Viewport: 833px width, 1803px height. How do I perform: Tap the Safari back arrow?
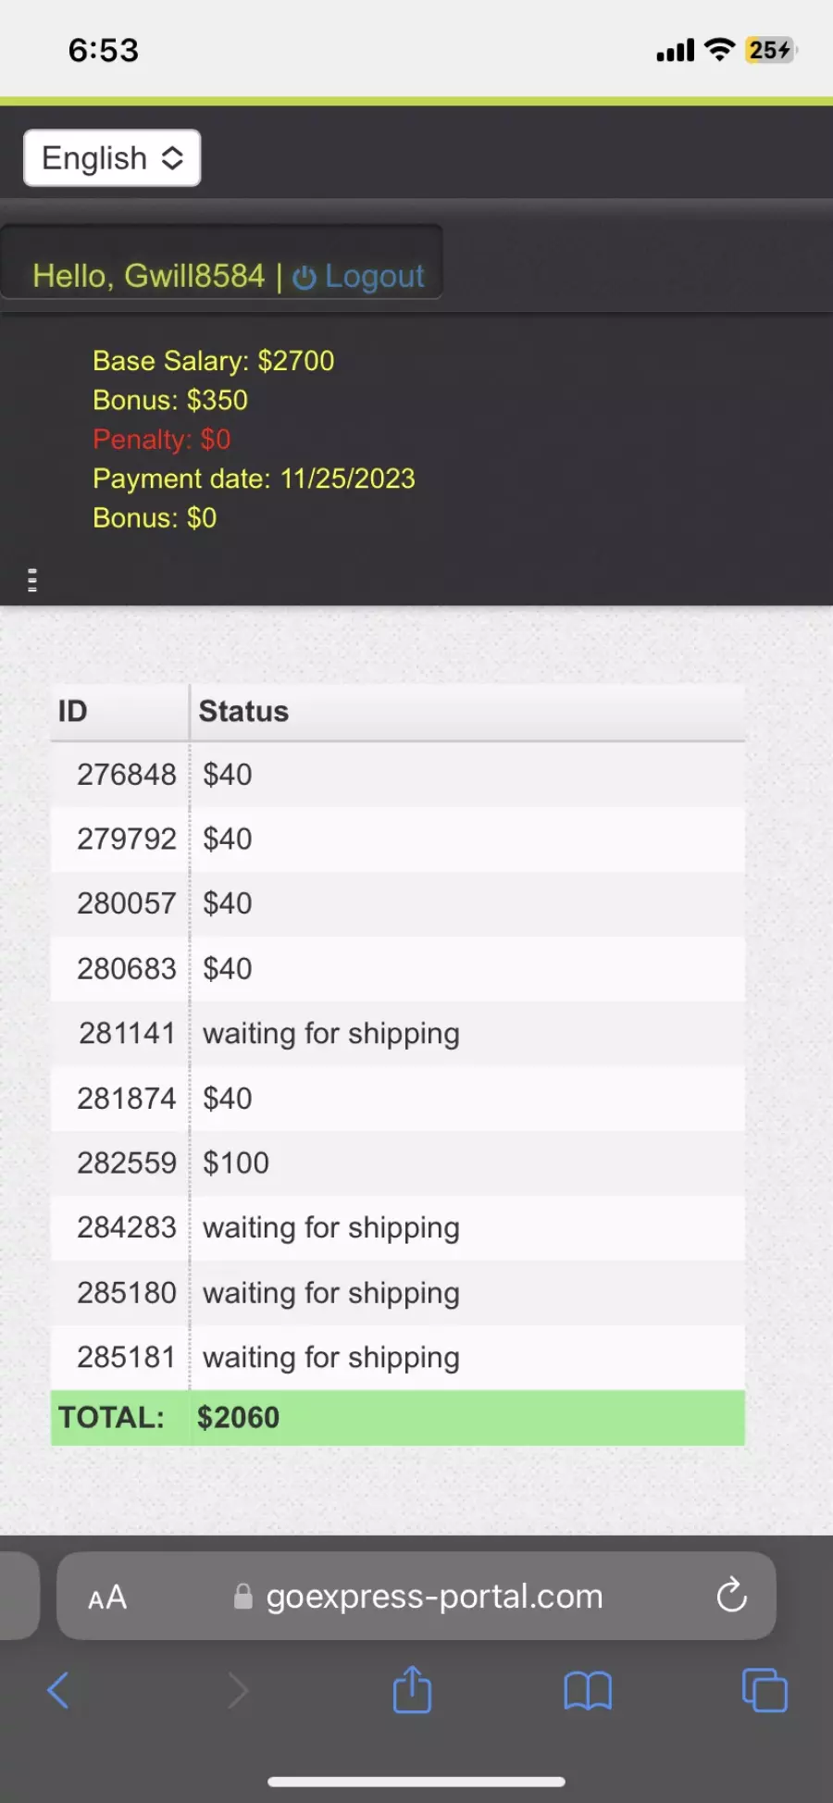click(x=58, y=1690)
